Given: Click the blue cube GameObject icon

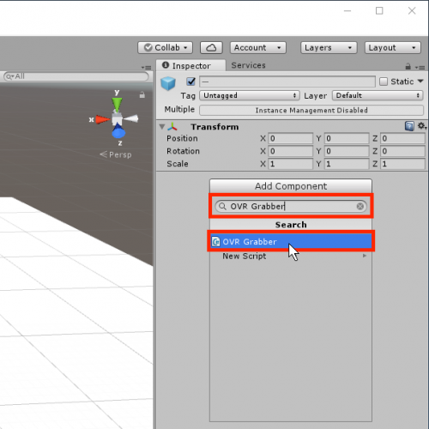Looking at the screenshot, I should 168,83.
